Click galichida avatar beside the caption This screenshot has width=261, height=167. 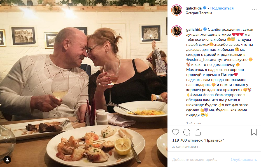tap(177, 31)
